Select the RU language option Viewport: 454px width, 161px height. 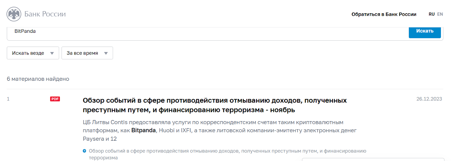point(431,14)
